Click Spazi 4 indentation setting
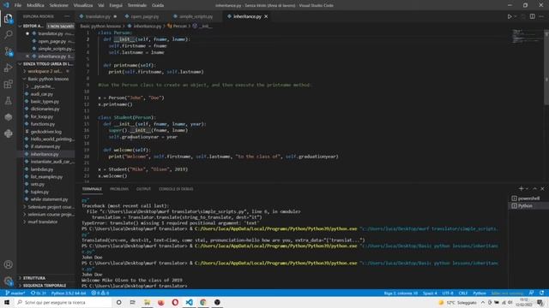The image size is (549, 308). tap(430, 293)
